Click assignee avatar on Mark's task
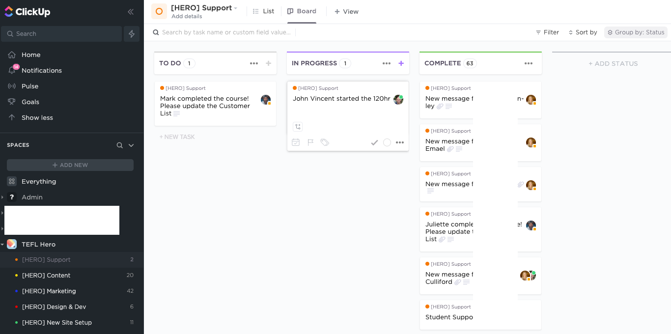The height and width of the screenshot is (334, 671). [x=266, y=100]
